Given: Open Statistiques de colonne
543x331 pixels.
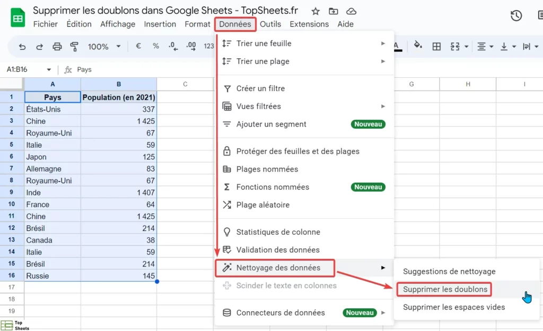Looking at the screenshot, I should click(304, 232).
